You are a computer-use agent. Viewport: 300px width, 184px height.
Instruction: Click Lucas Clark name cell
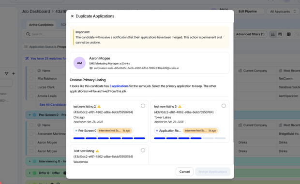click(x=46, y=87)
